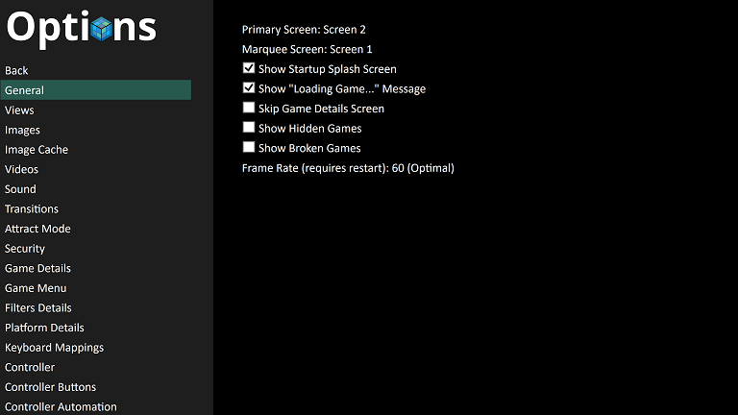
Task: Select the General options category
Action: point(96,90)
